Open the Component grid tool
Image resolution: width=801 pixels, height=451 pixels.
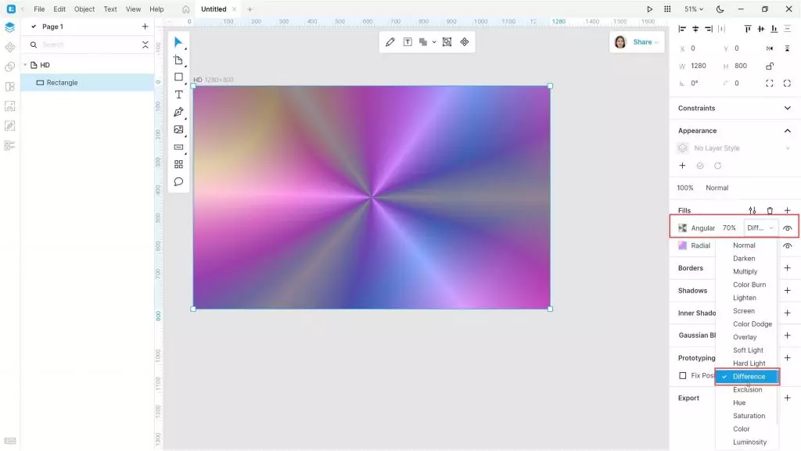click(178, 164)
